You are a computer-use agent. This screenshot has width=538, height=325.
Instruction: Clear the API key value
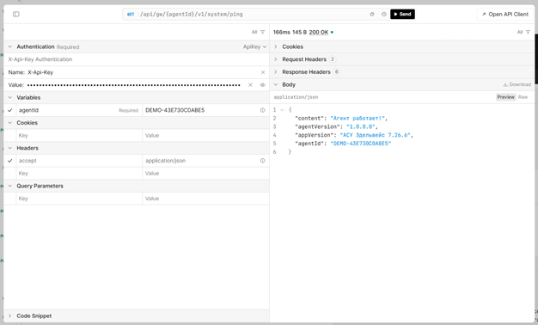(x=250, y=85)
